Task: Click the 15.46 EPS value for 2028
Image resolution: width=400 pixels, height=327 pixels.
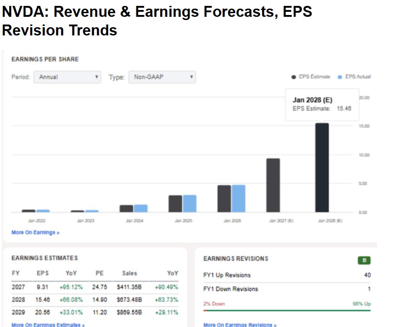Action: click(x=42, y=300)
